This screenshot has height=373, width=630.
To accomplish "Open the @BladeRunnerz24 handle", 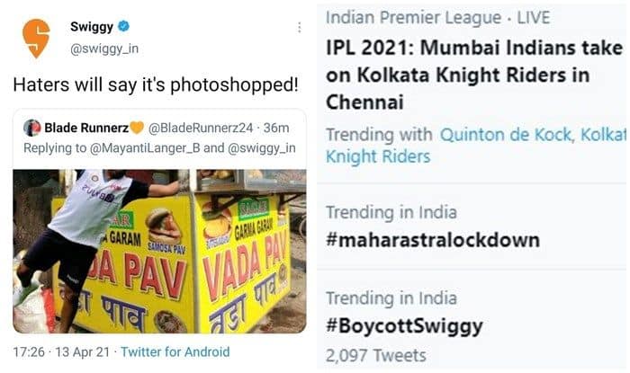I will (201, 128).
